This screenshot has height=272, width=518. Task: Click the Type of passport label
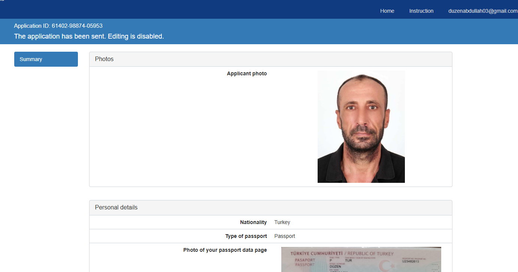(x=246, y=236)
